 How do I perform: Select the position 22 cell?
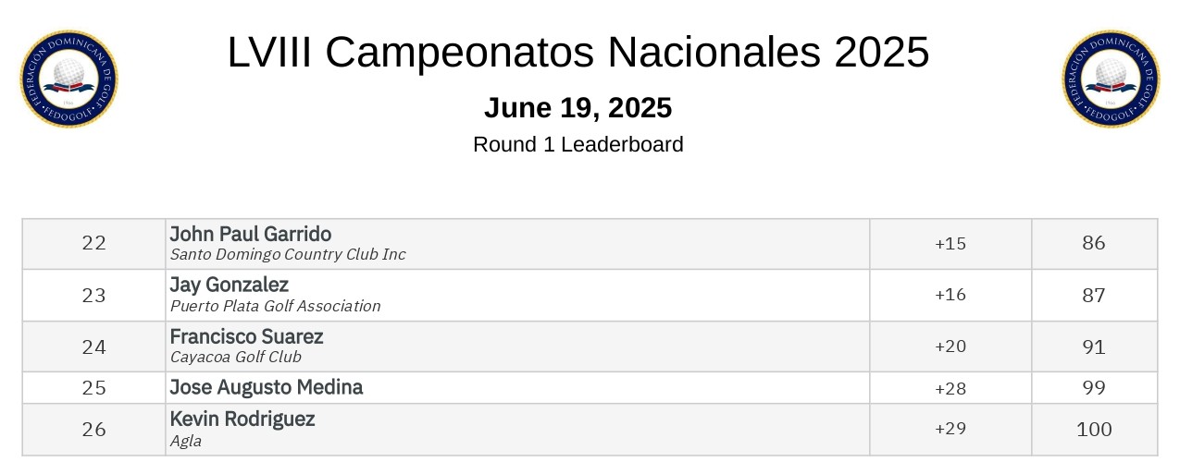click(x=94, y=244)
